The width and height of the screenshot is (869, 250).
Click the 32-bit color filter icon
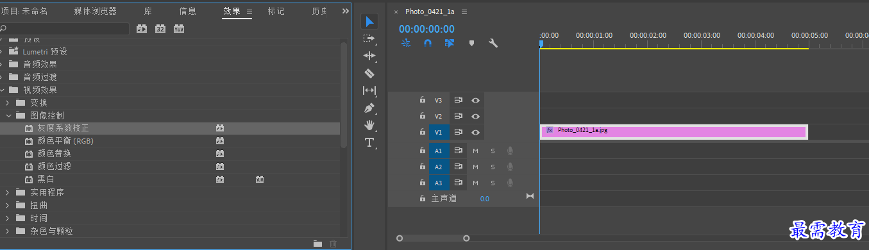pos(160,29)
